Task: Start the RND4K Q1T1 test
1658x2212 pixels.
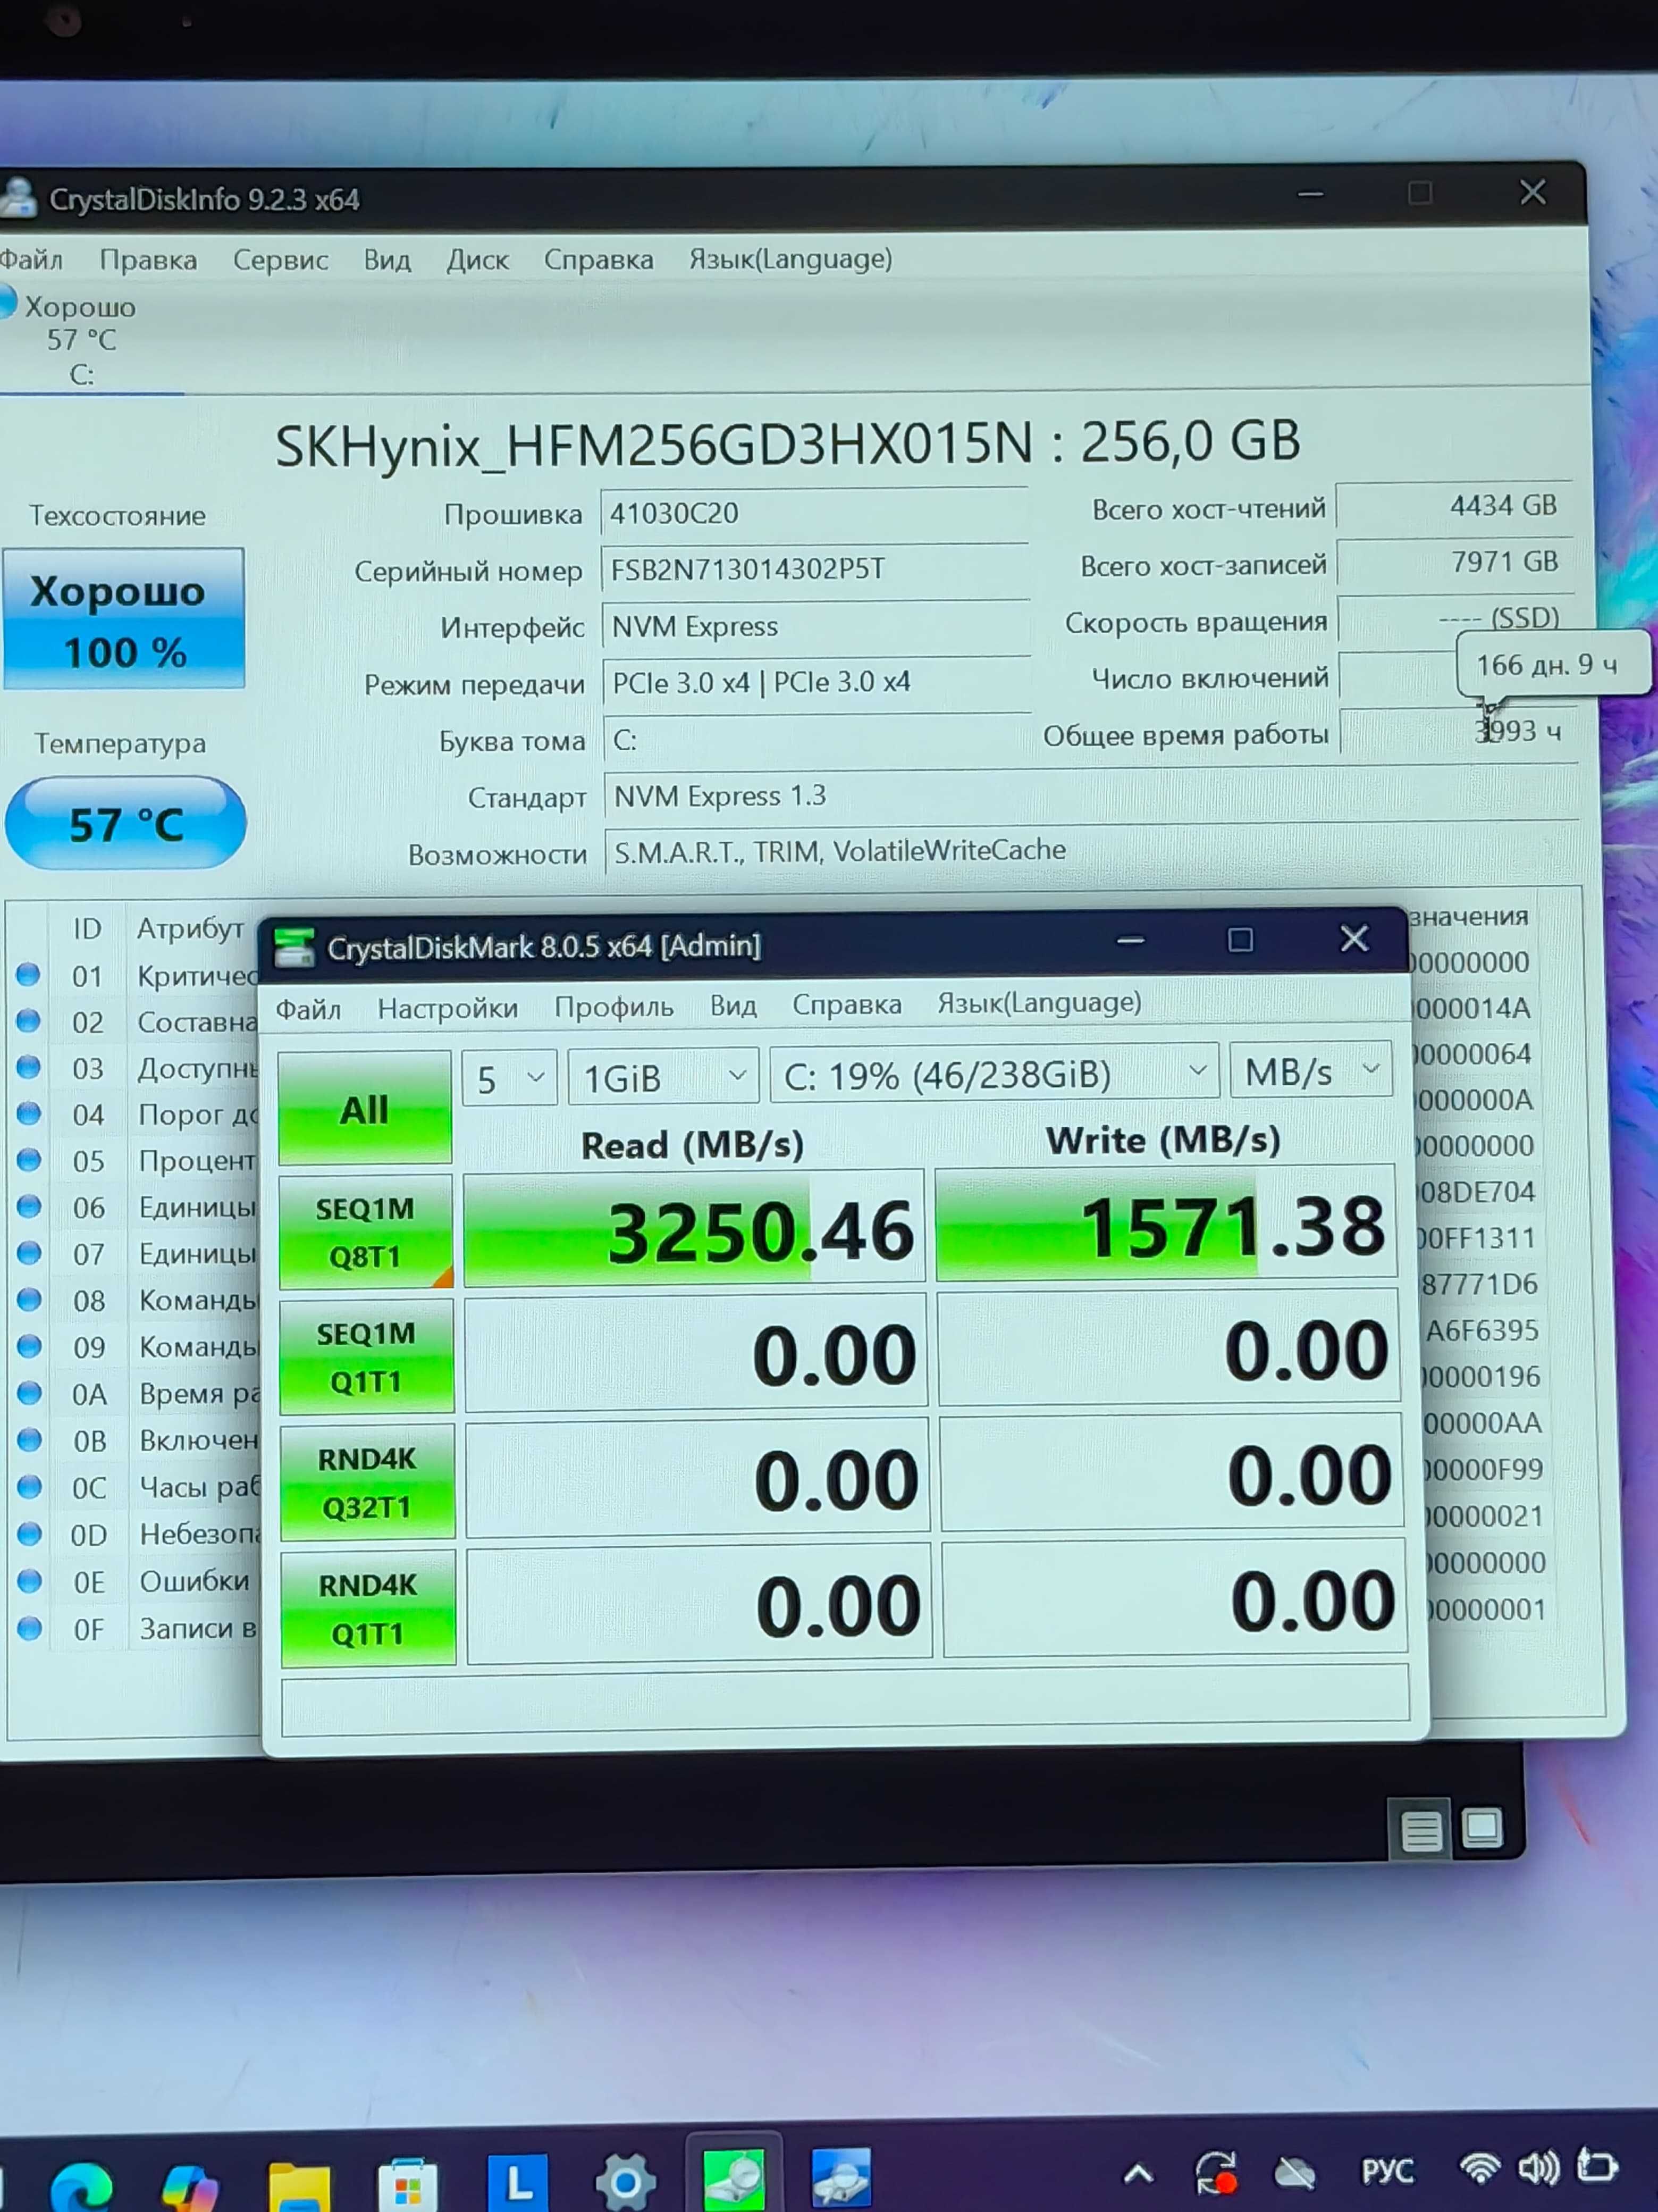Action: (x=368, y=1609)
